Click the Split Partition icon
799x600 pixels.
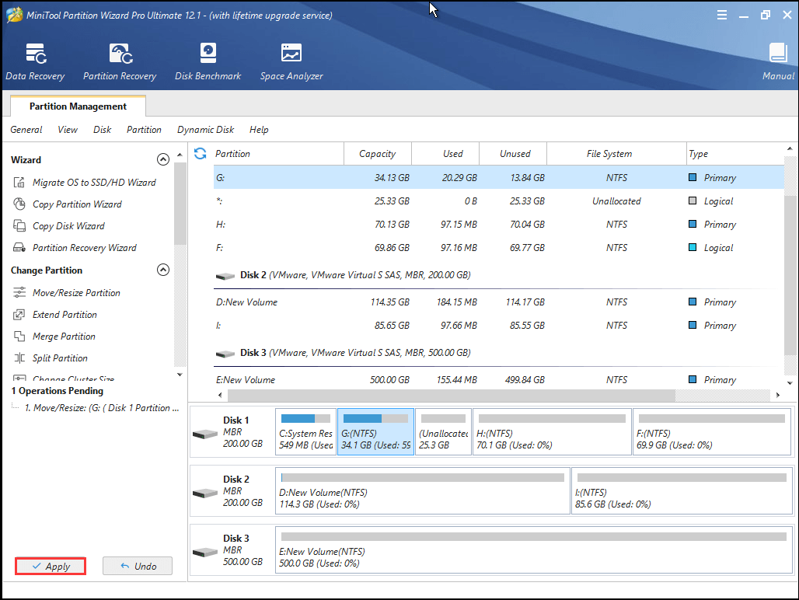(x=19, y=358)
